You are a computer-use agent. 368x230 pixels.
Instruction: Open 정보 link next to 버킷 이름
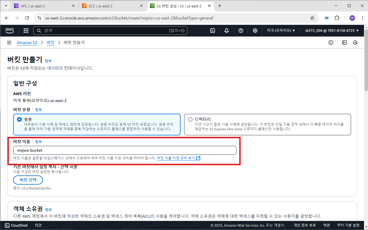tap(39, 142)
